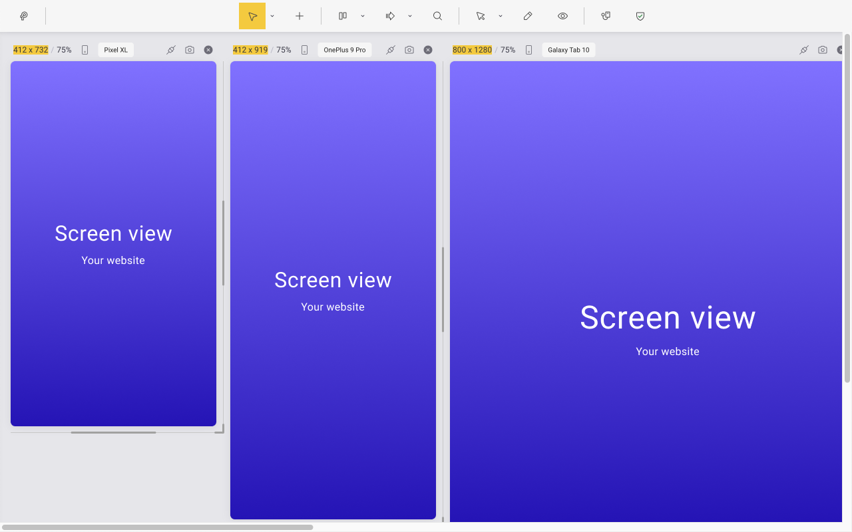Image resolution: width=852 pixels, height=532 pixels.
Task: Click the OnePlus 9 Pro size 412 x 919
Action: coord(250,50)
